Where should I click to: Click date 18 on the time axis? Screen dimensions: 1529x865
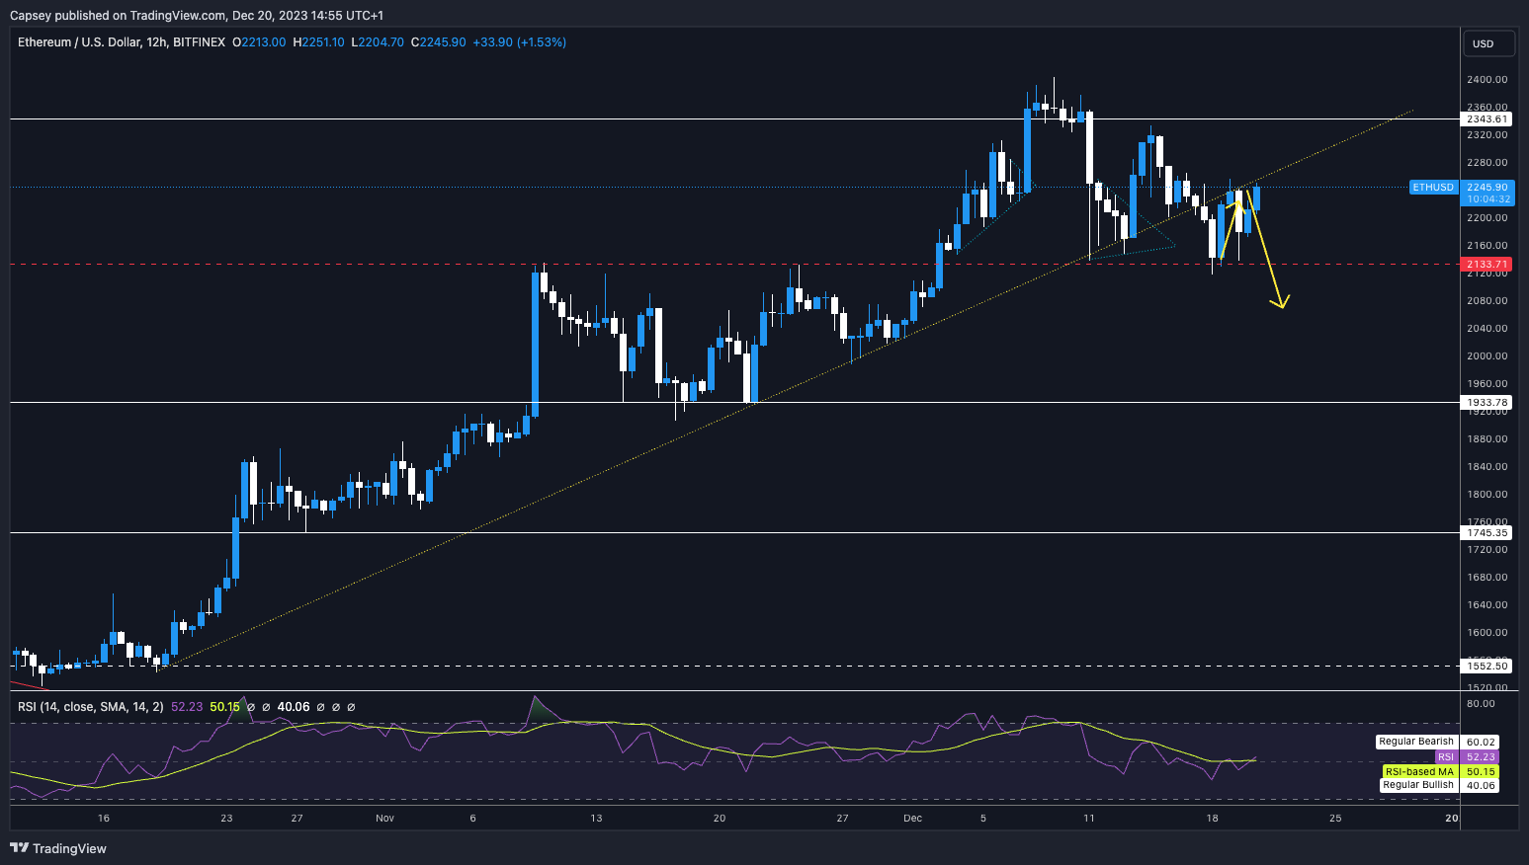coord(1212,818)
